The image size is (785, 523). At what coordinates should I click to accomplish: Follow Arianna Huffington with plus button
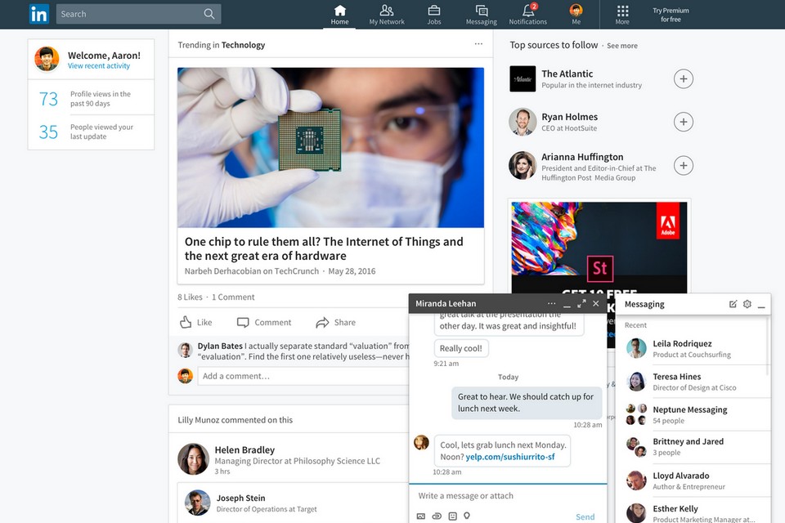[684, 165]
